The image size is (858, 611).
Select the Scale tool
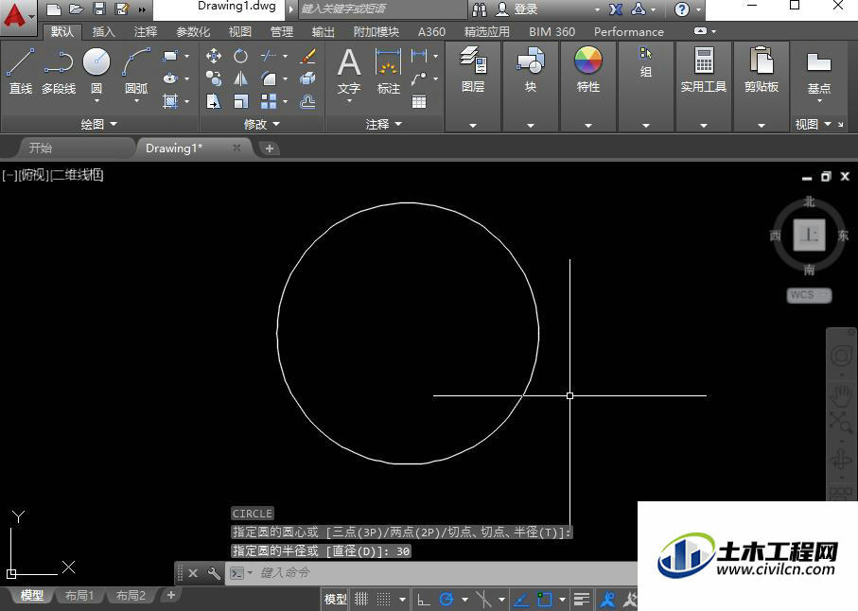[x=240, y=101]
